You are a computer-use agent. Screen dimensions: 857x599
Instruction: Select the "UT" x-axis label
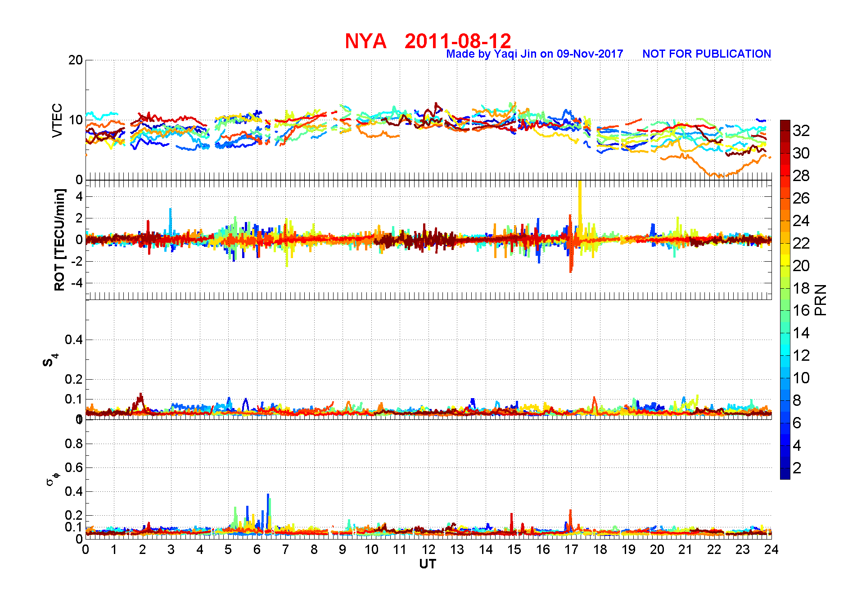tap(428, 564)
